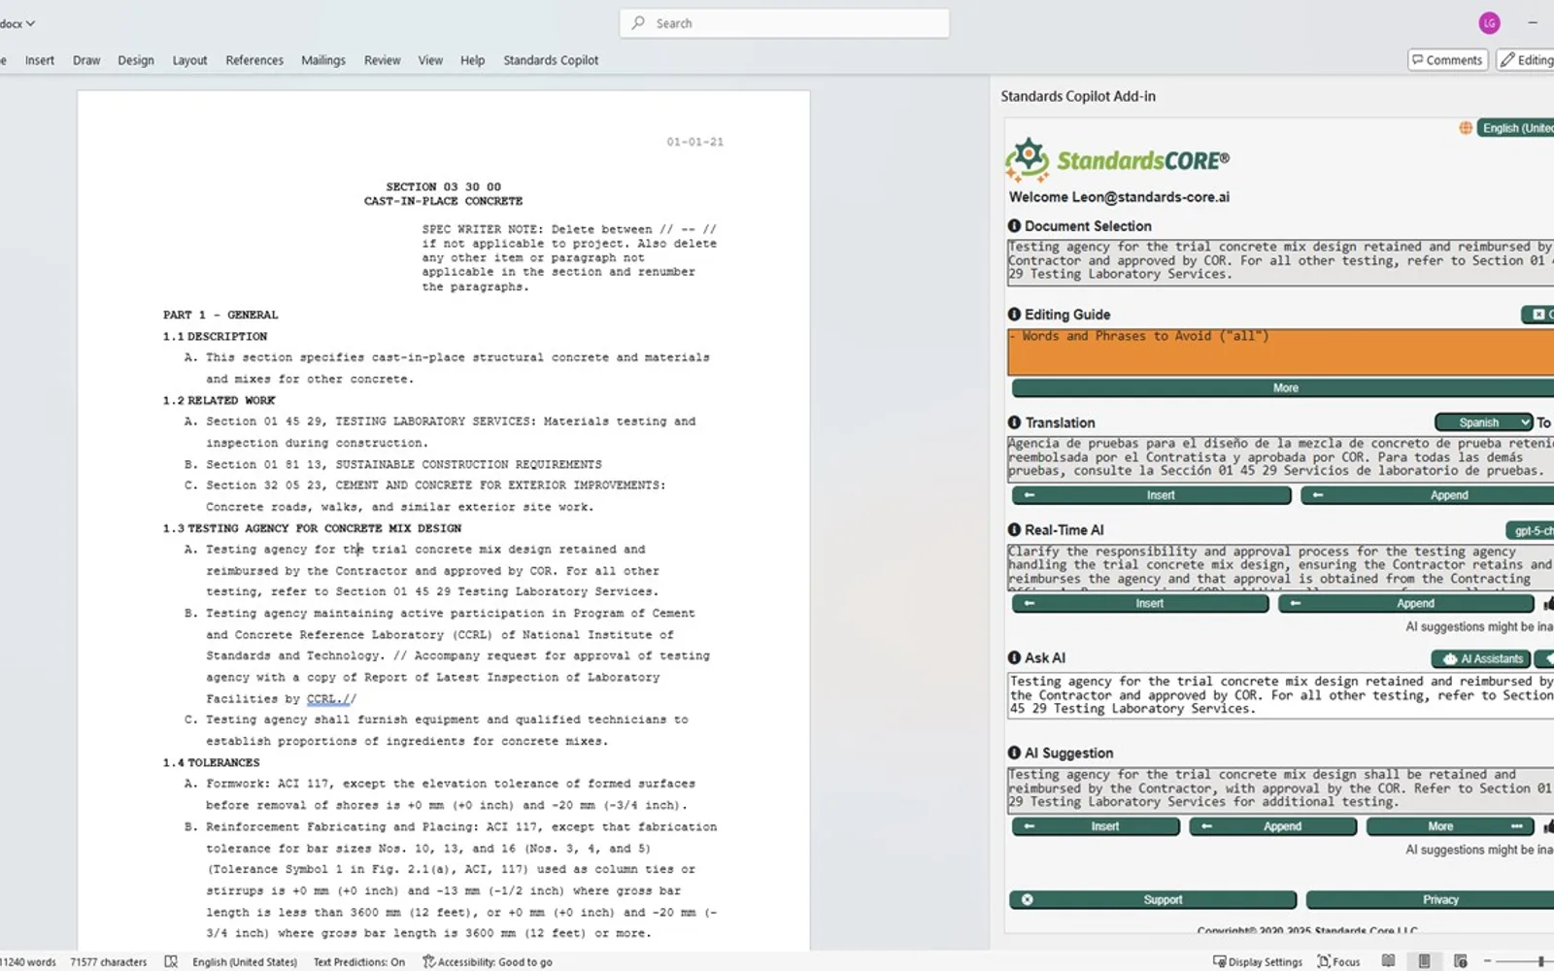Switch to Read Mode view

coord(1389,961)
